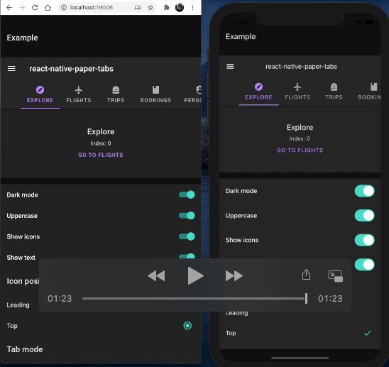This screenshot has height=367, width=389.
Task: Click the Show text label in browser
Action: tap(21, 258)
